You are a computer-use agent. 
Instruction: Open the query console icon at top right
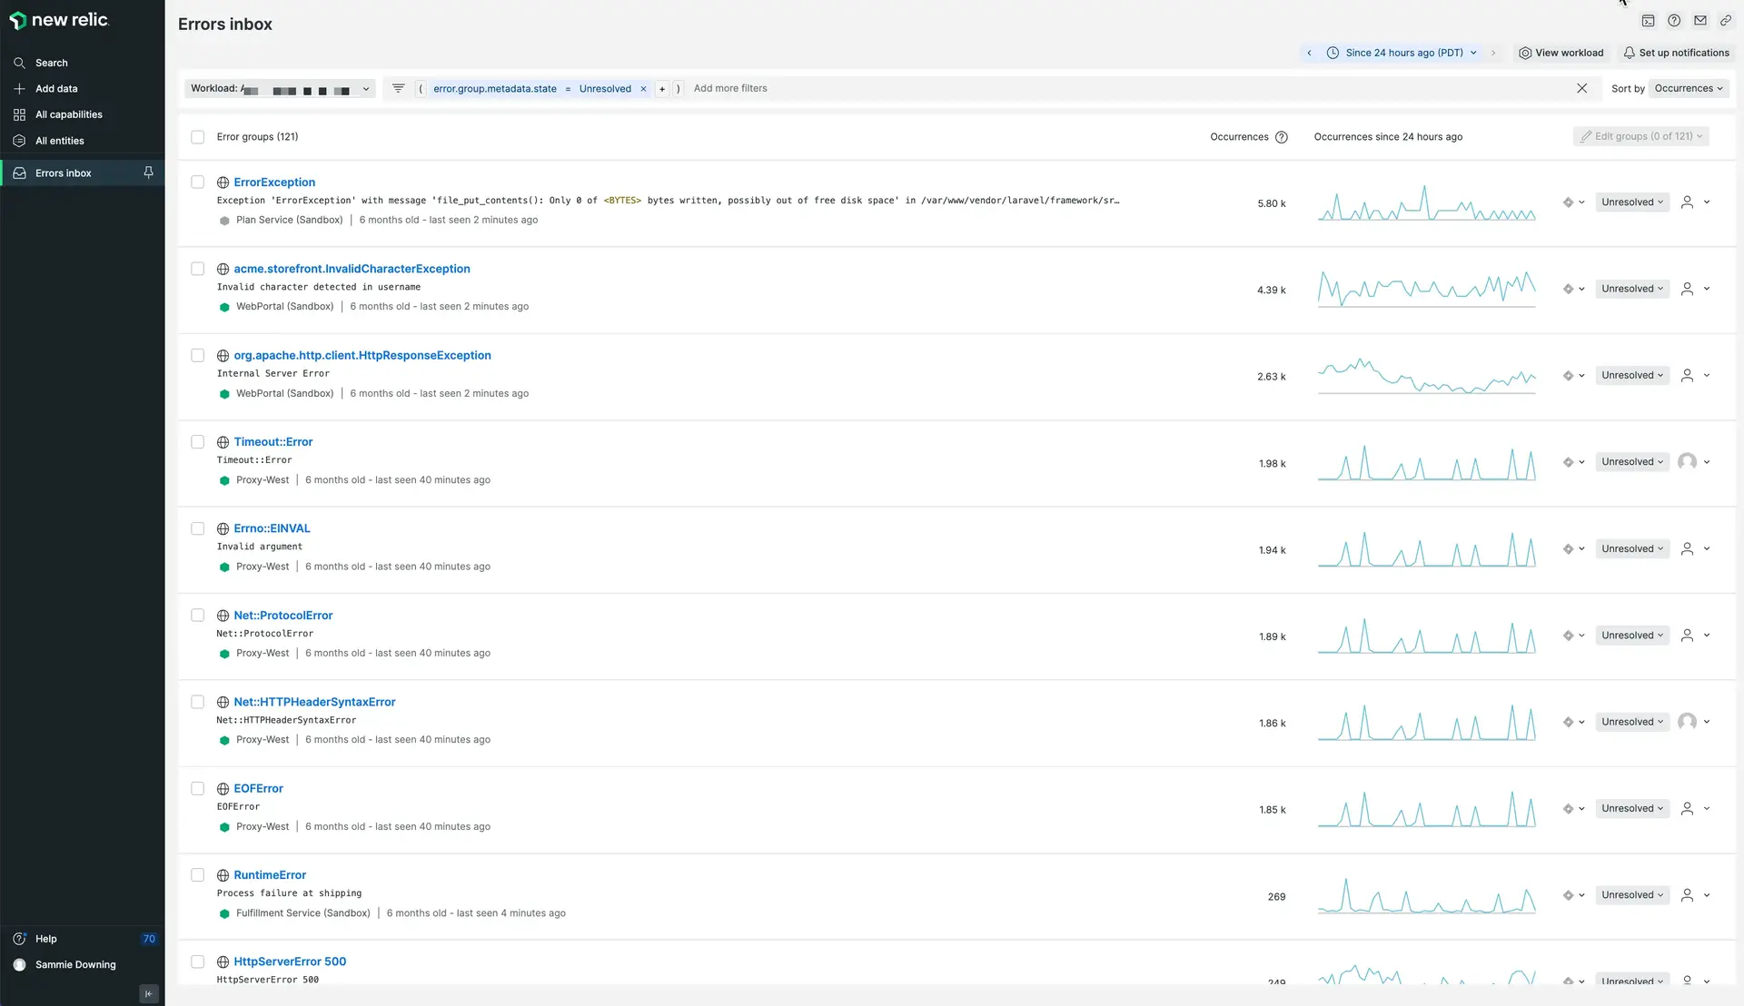click(x=1648, y=21)
